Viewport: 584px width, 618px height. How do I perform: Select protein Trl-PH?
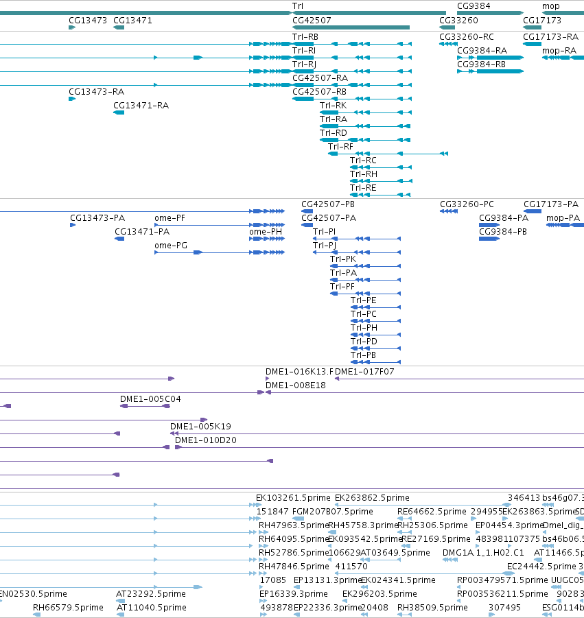[x=364, y=328]
